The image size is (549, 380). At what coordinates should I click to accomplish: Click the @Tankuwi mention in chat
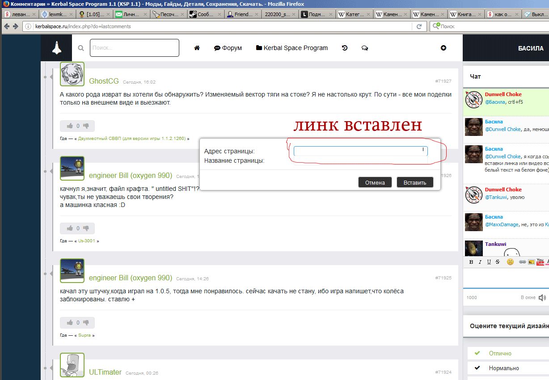tap(497, 197)
